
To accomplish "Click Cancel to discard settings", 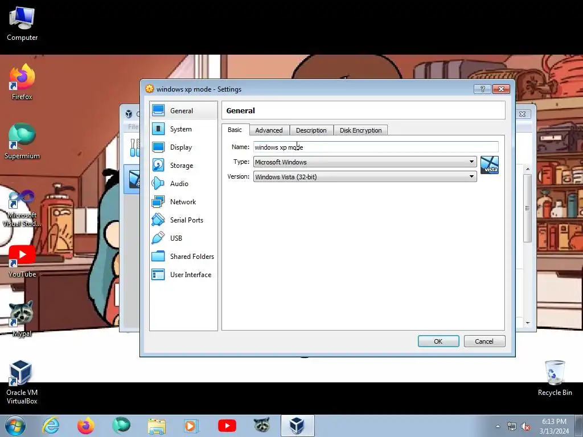I will click(x=485, y=341).
